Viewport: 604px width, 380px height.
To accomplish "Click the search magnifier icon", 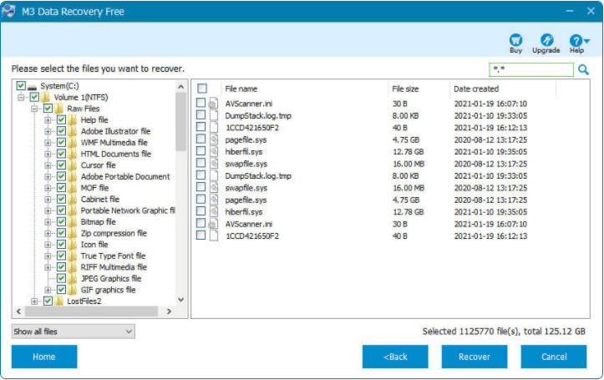I will pyautogui.click(x=583, y=69).
